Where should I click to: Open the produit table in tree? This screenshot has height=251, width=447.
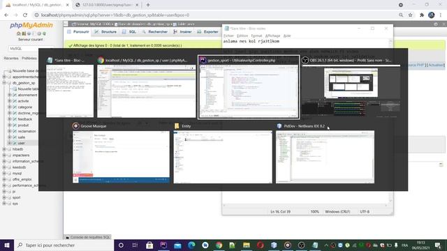click(x=23, y=125)
